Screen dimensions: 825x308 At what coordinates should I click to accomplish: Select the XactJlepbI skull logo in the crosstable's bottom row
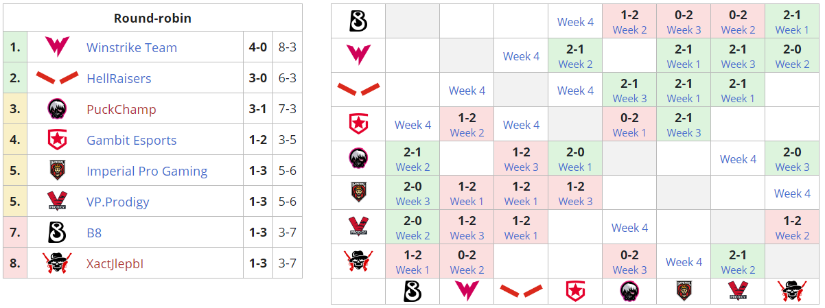pos(792,291)
